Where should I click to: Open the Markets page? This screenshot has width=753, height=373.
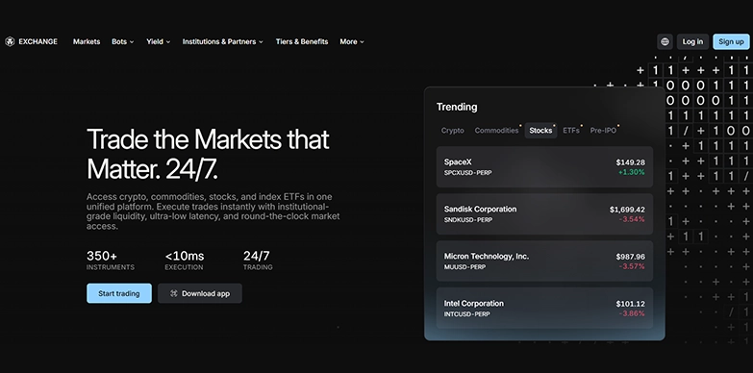tap(87, 41)
